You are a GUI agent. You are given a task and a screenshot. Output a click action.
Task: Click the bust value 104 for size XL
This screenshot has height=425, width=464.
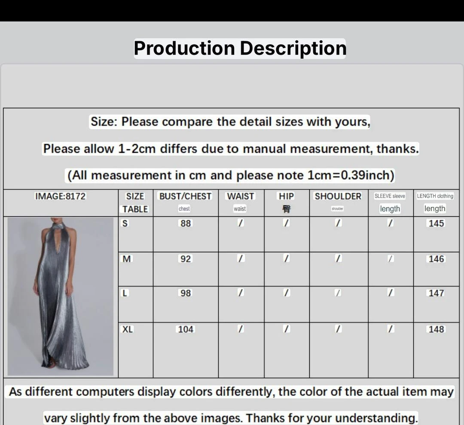pyautogui.click(x=185, y=329)
